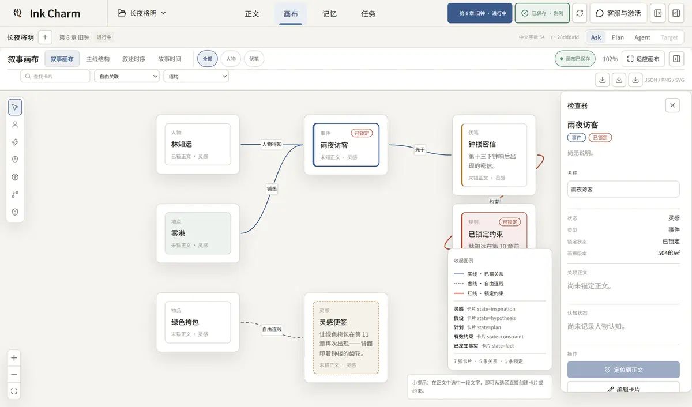
Task: Click the 查找卡片 search field
Action: [55, 76]
